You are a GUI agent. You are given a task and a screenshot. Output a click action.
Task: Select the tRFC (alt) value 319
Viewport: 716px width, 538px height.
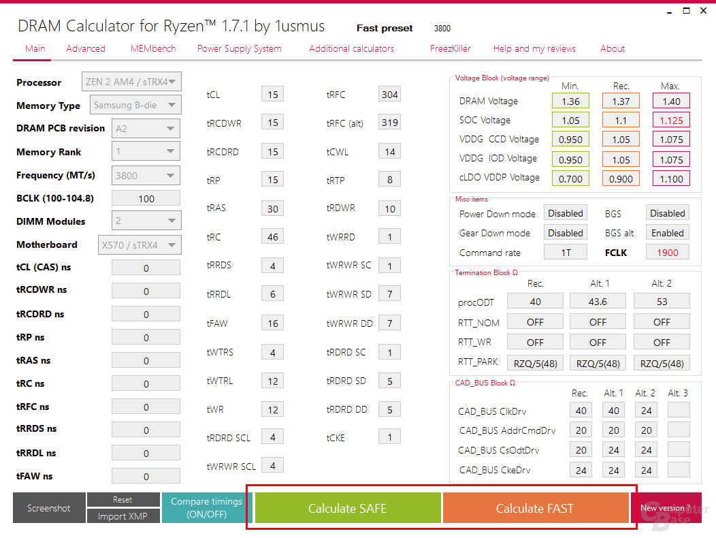[389, 122]
